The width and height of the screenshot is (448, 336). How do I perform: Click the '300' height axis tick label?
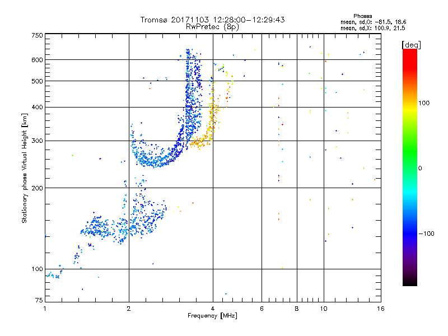coord(37,141)
